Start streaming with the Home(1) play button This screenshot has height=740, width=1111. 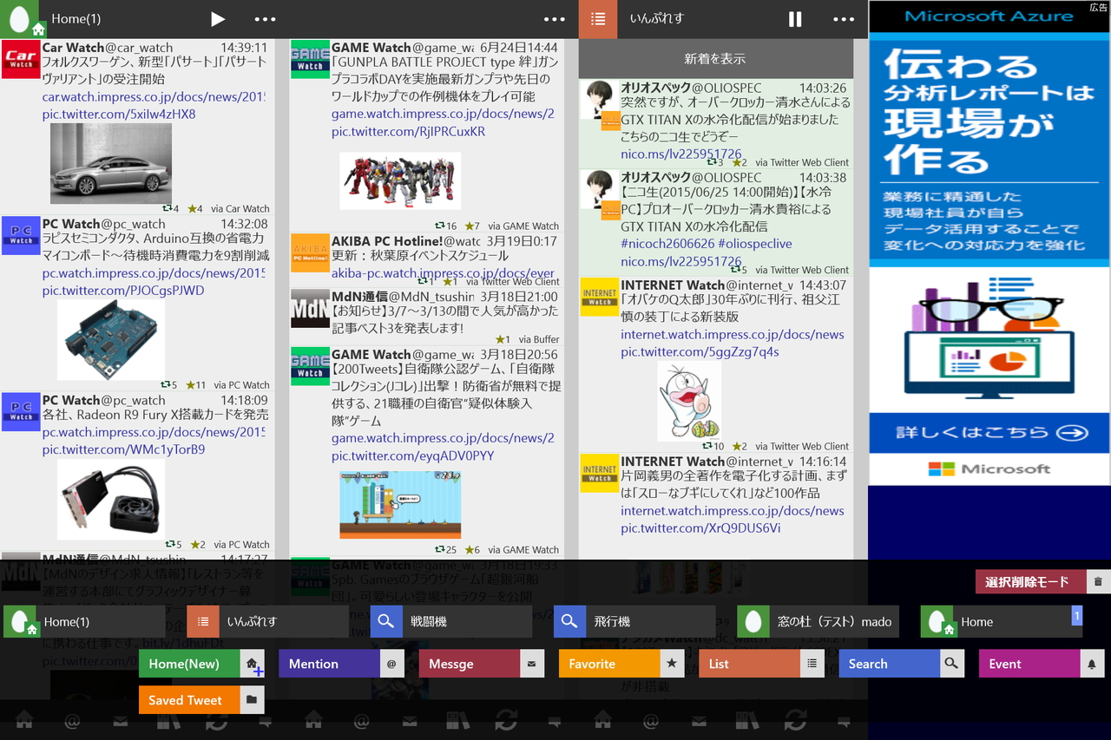(218, 19)
